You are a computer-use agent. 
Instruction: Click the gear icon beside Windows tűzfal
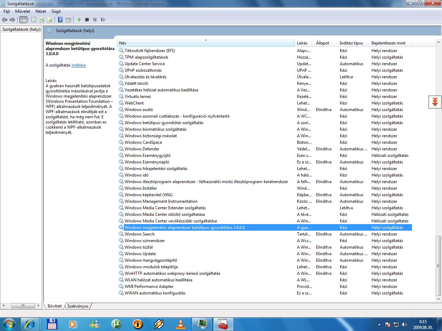(121, 247)
